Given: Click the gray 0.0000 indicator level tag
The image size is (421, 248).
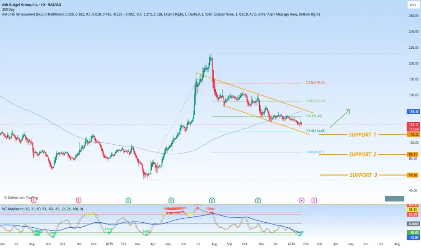Looking at the screenshot, I should (x=413, y=224).
